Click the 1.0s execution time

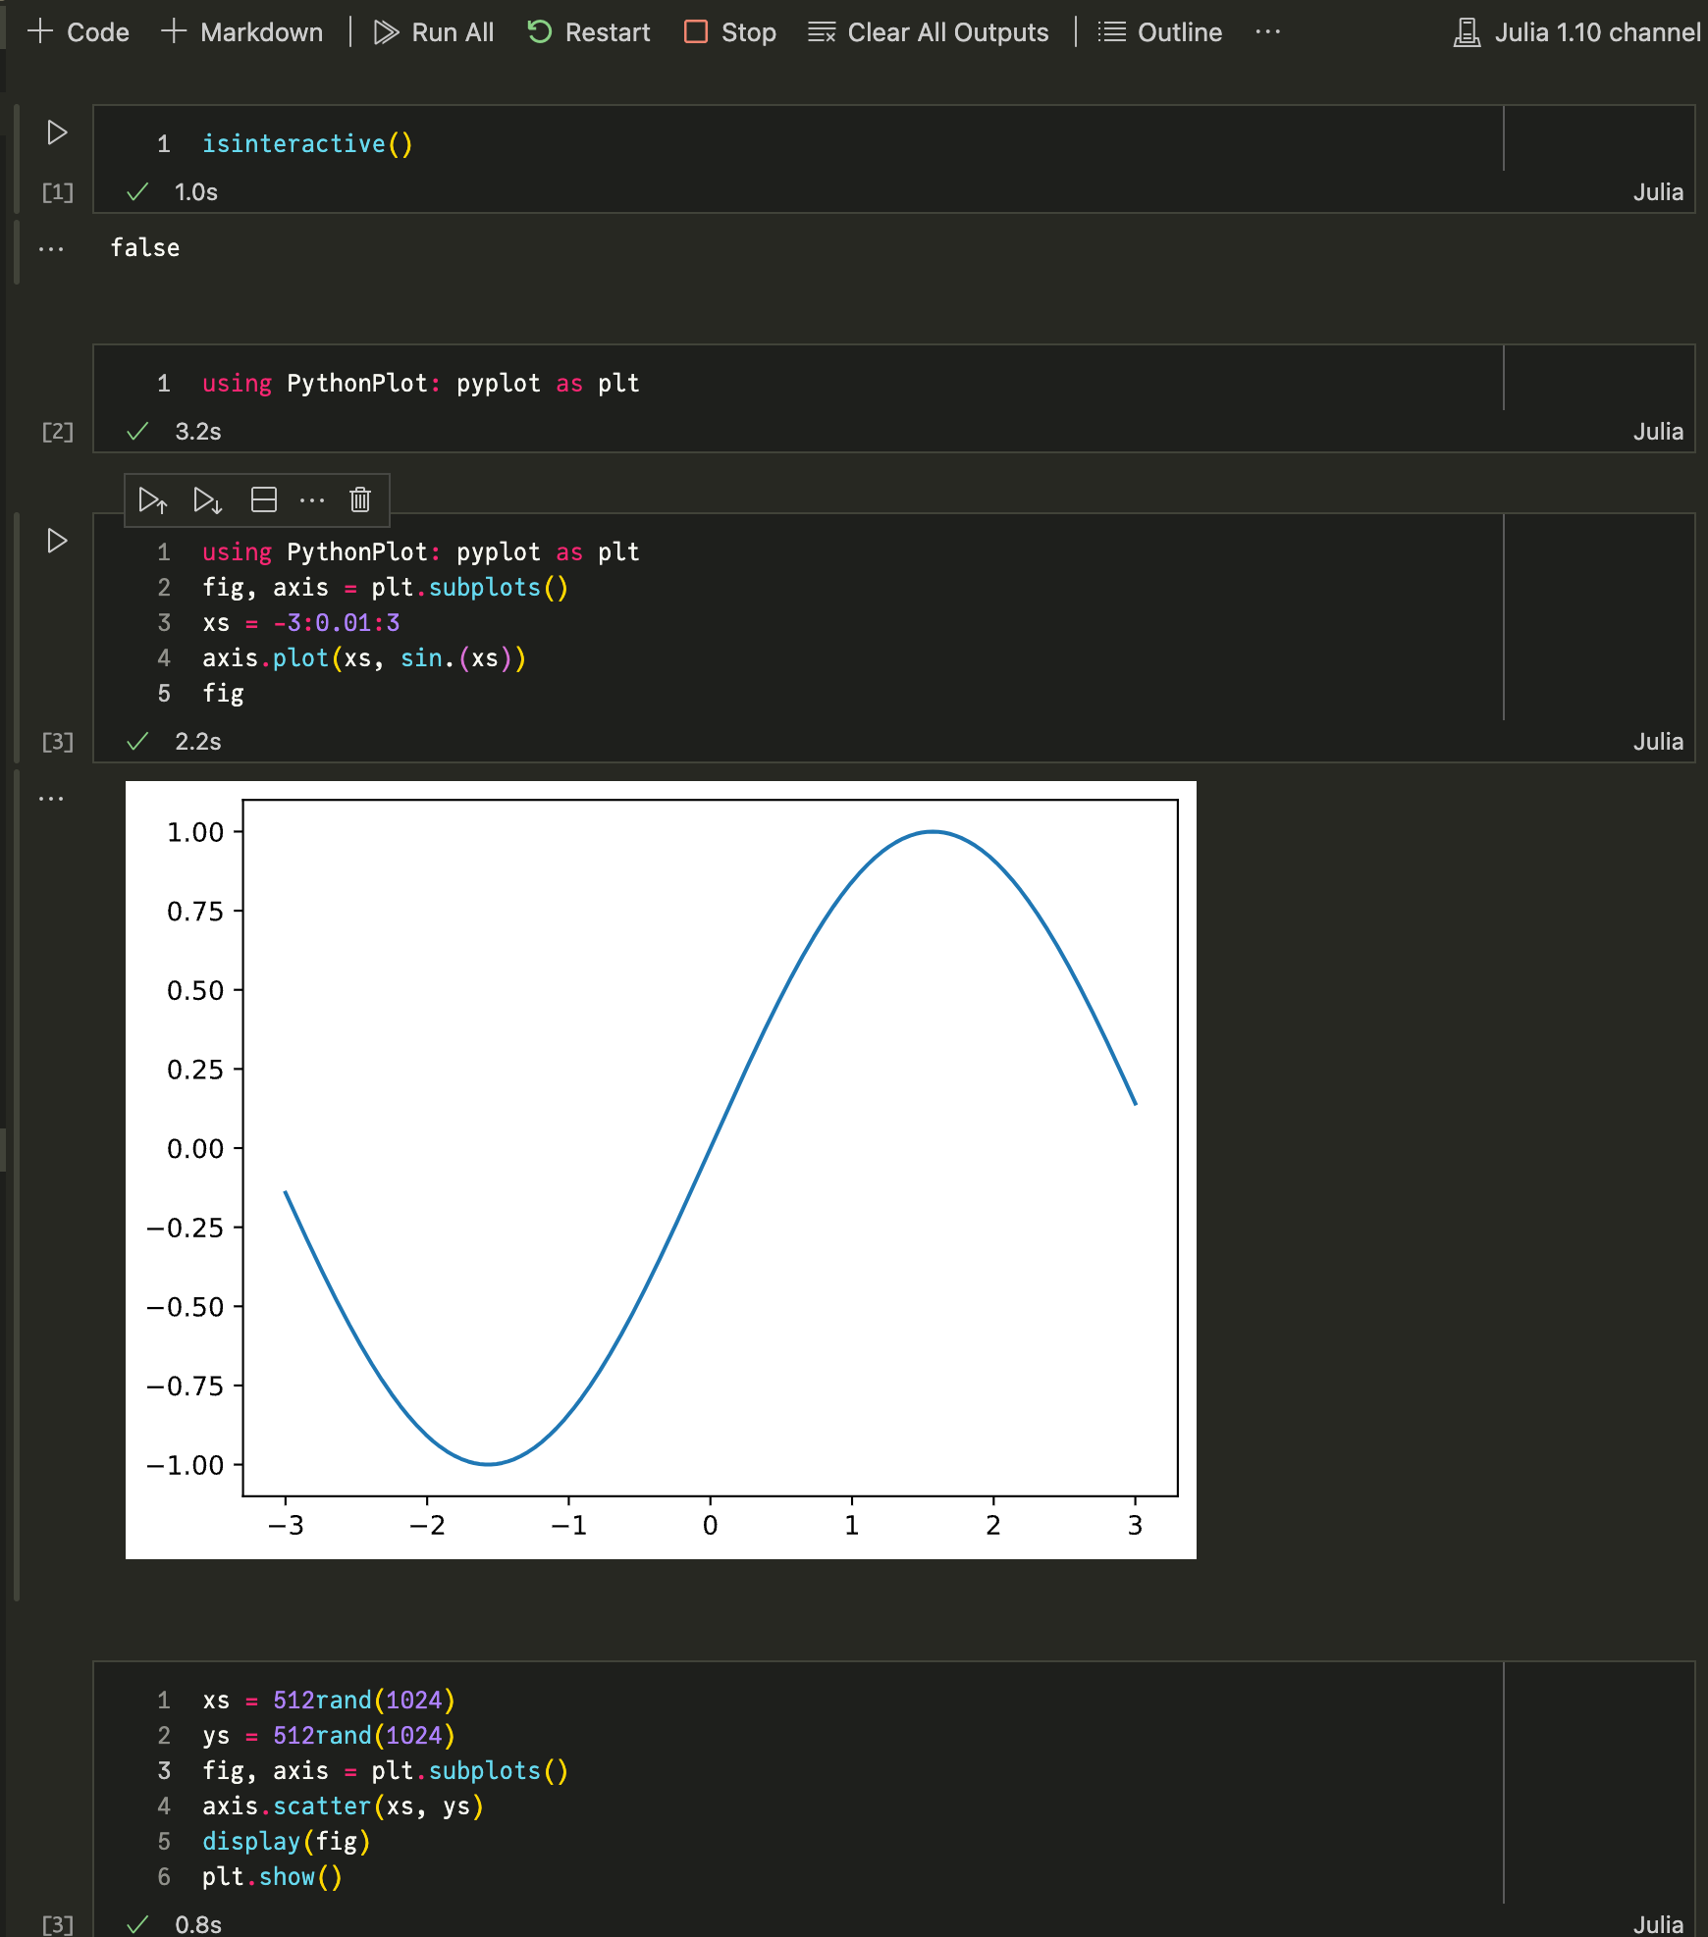click(196, 192)
